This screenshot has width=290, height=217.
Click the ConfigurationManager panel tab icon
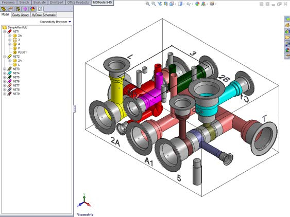[18, 9]
